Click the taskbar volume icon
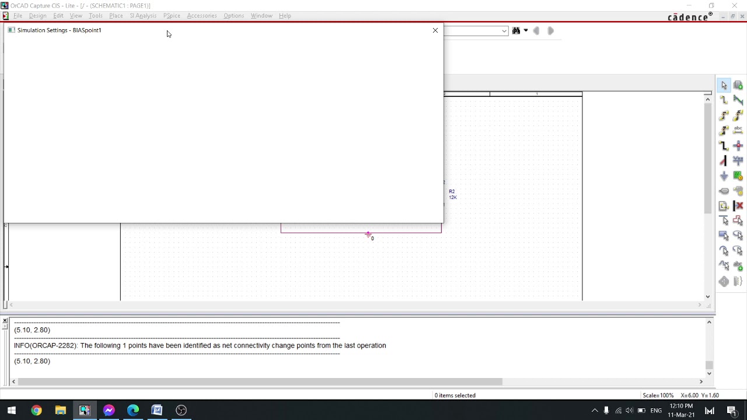Viewport: 747px width, 420px height. point(629,411)
